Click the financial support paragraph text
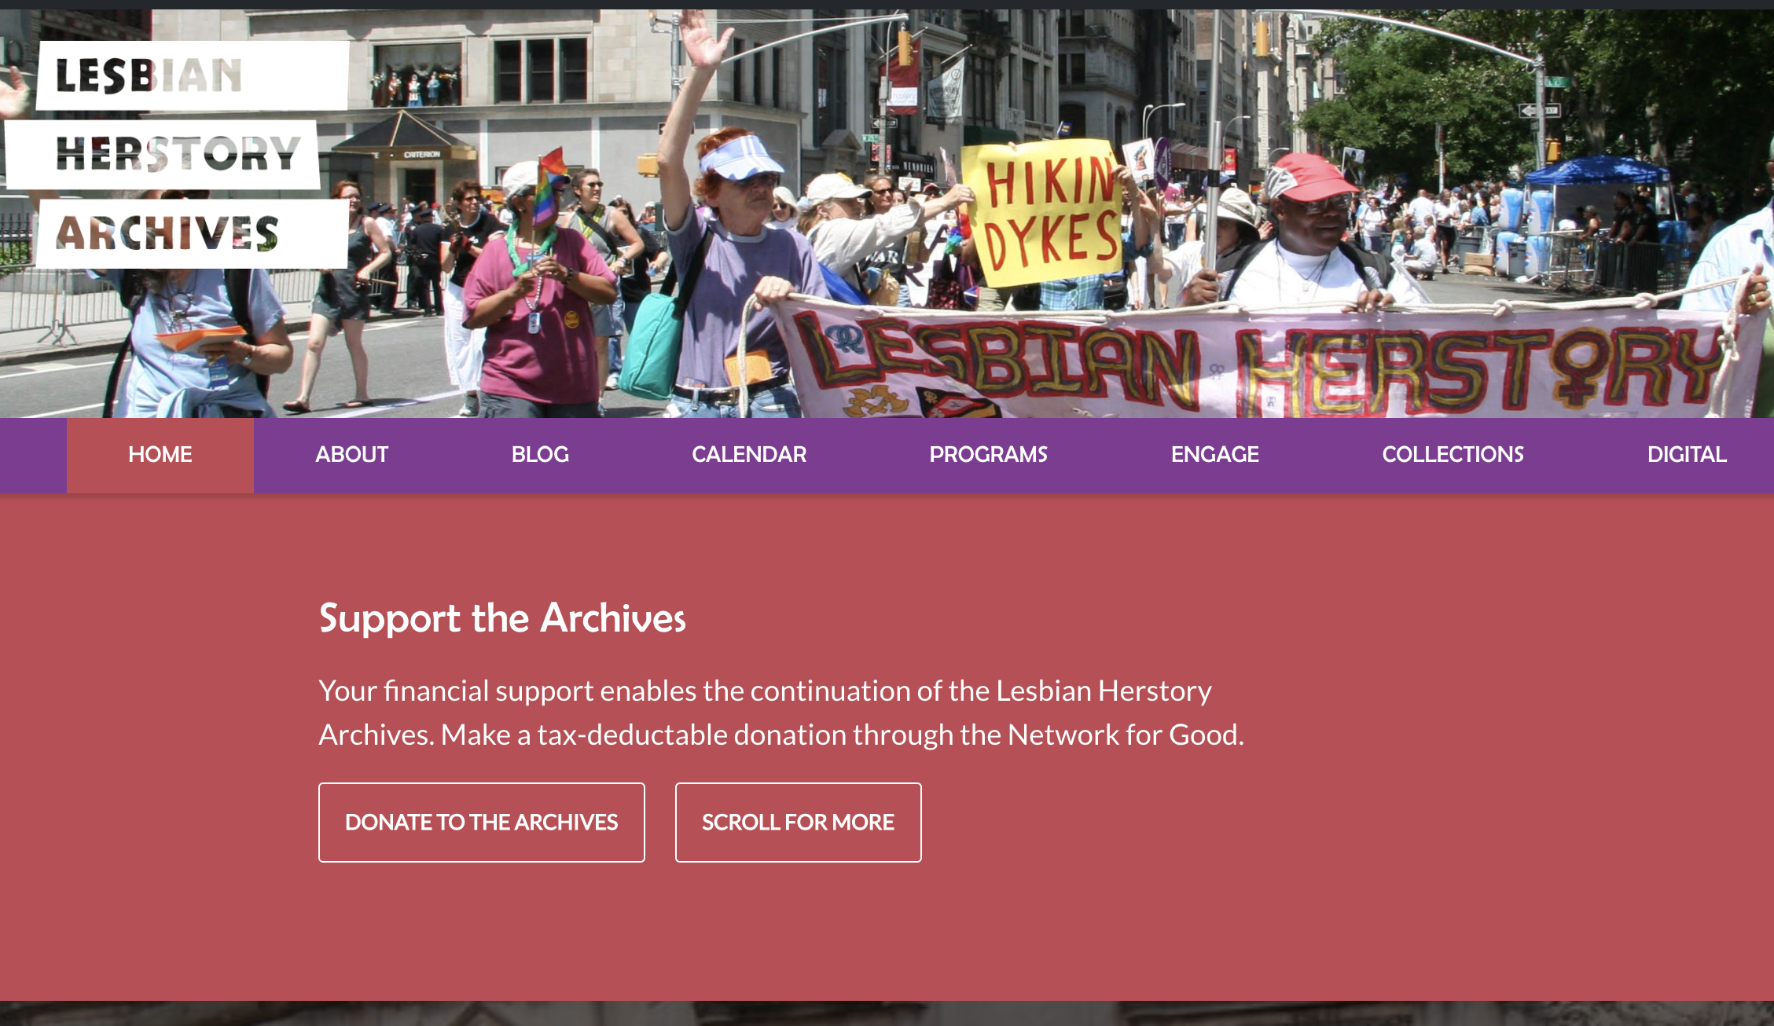The width and height of the screenshot is (1774, 1026). click(x=781, y=713)
